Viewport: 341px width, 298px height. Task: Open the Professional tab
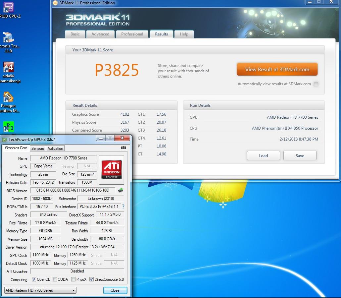pyautogui.click(x=132, y=34)
